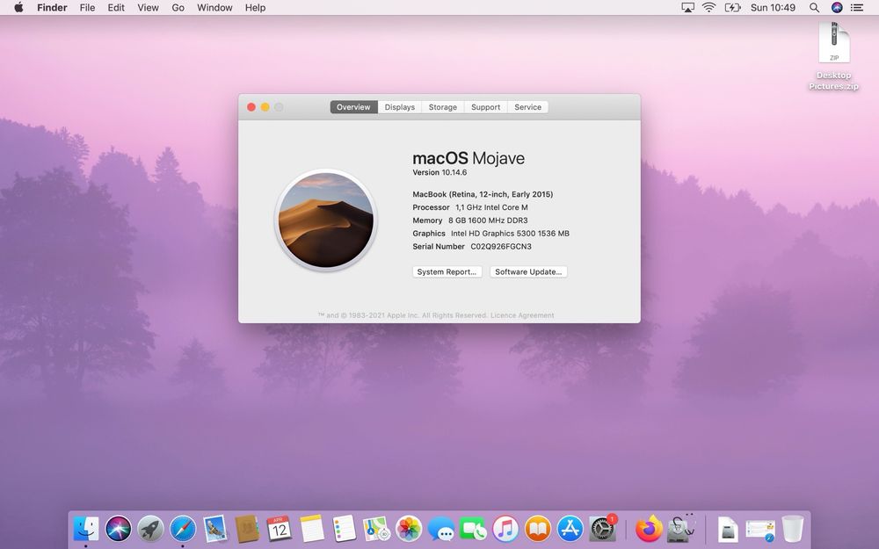The height and width of the screenshot is (549, 879).
Task: Open Disk Utility in Dock
Action: [x=680, y=529]
